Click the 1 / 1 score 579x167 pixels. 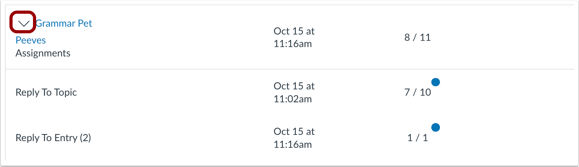tap(418, 138)
